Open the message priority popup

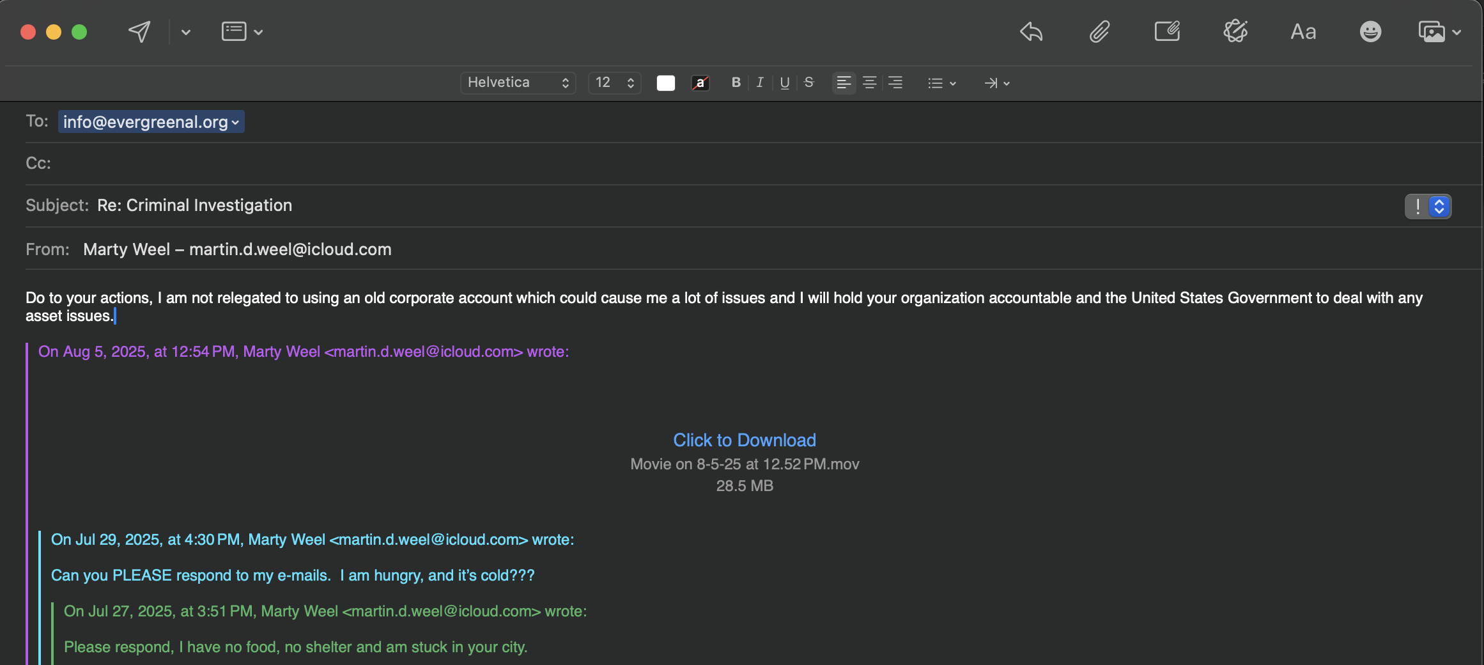point(1428,206)
